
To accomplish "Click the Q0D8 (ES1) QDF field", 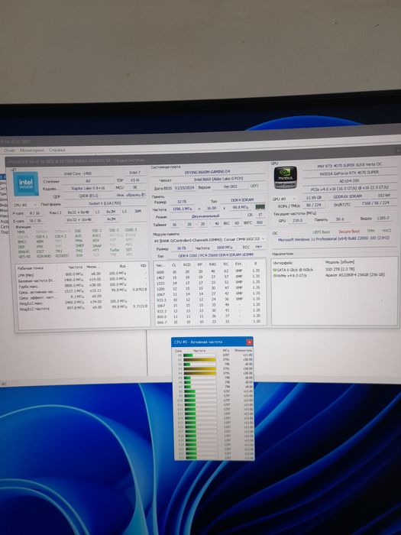I will tap(89, 196).
